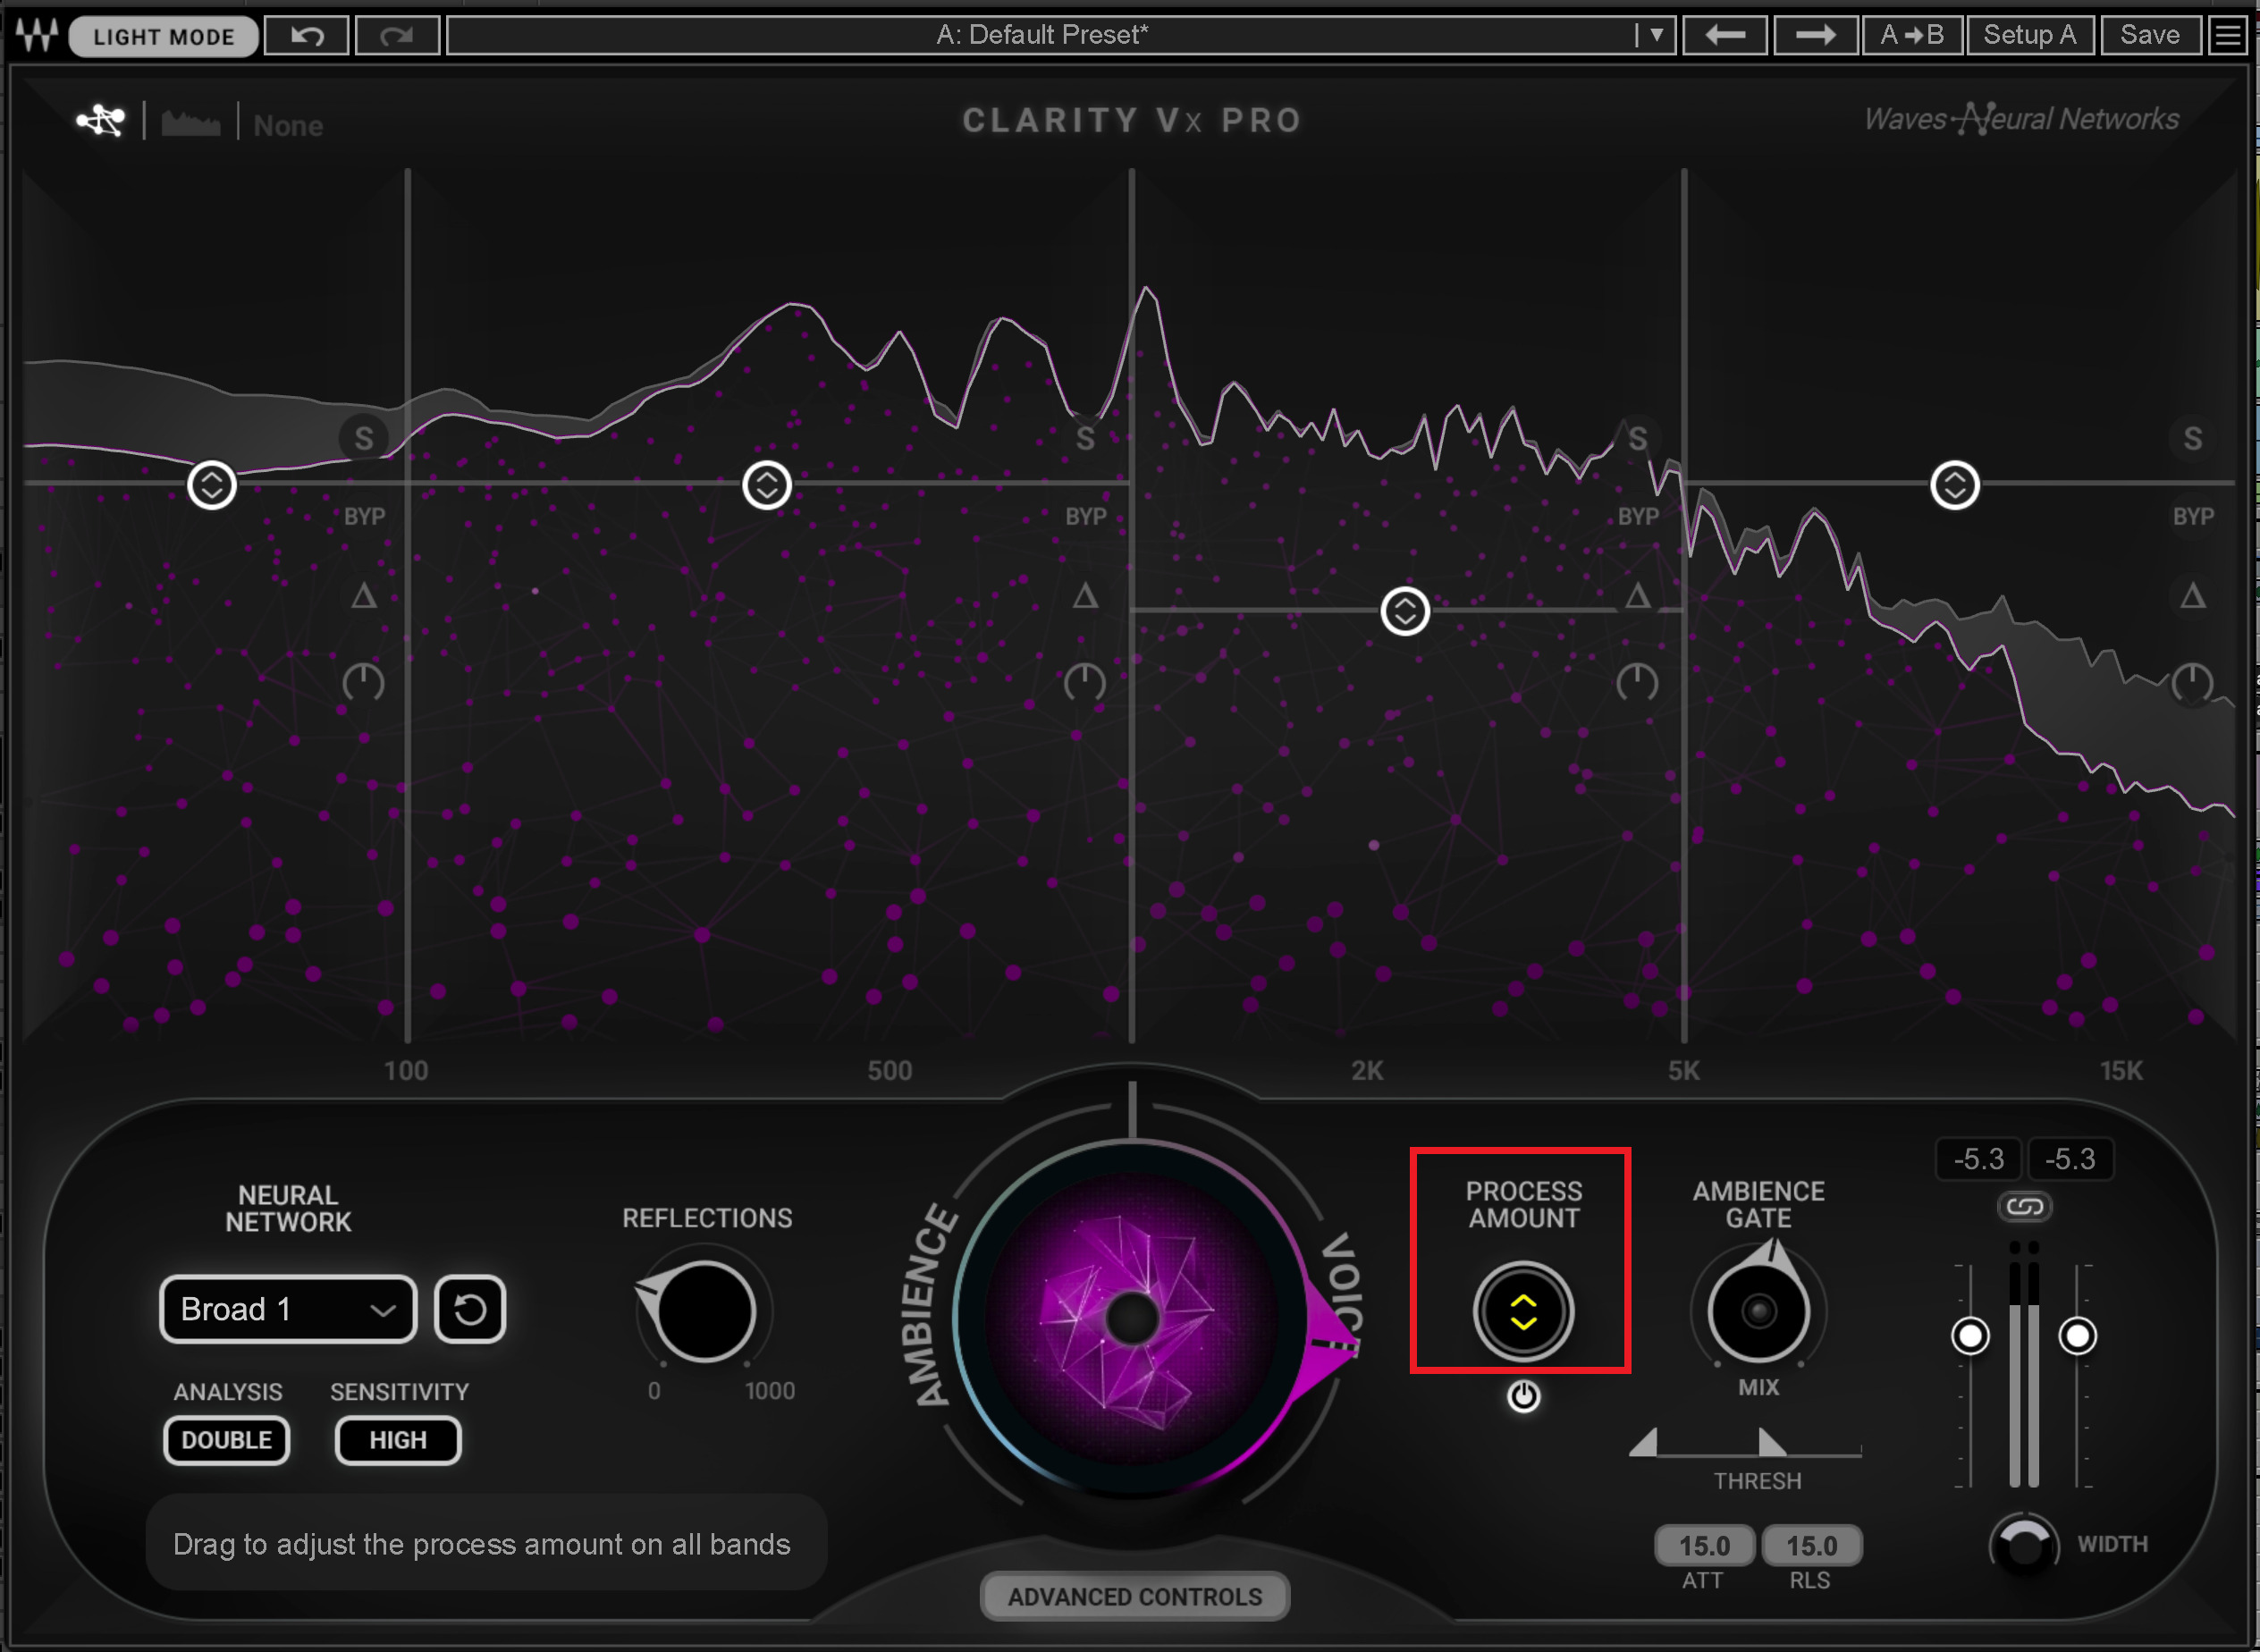Toggle delta listen on the third band

point(1637,597)
